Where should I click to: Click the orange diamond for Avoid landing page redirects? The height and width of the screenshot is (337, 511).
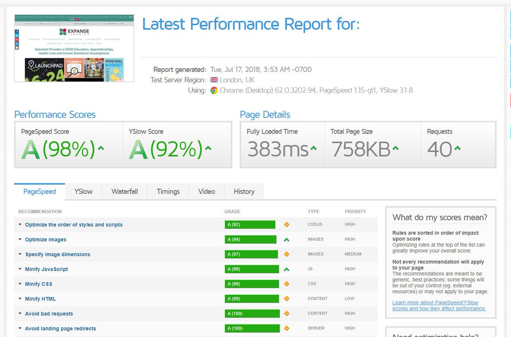coord(287,328)
